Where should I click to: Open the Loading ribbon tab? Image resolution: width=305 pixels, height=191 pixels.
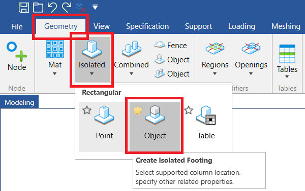coord(241,26)
